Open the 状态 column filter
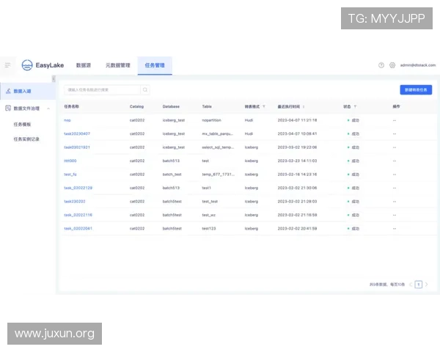Image resolution: width=440 pixels, height=352 pixels. (x=356, y=106)
